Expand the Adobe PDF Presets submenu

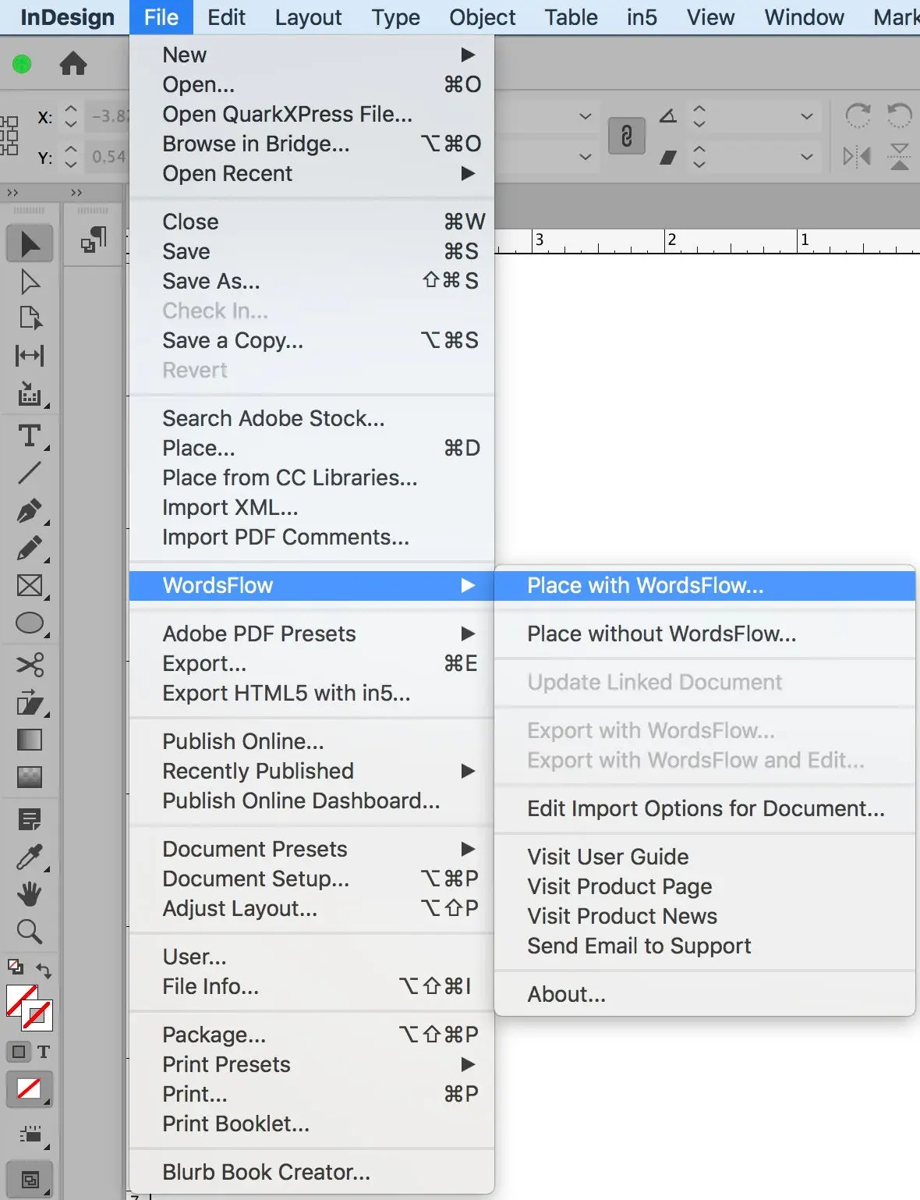coord(260,634)
